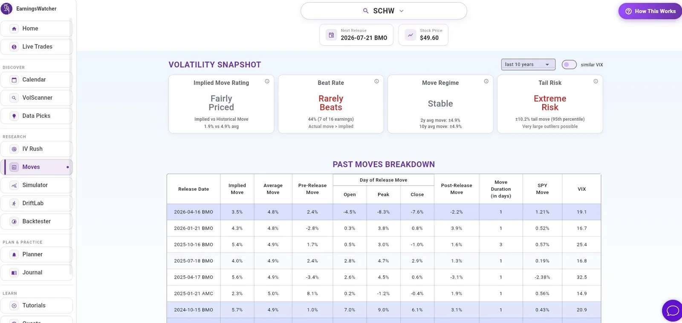Open Live Trades in the sidebar
Screen dimensions: 682x323
(x=37, y=47)
